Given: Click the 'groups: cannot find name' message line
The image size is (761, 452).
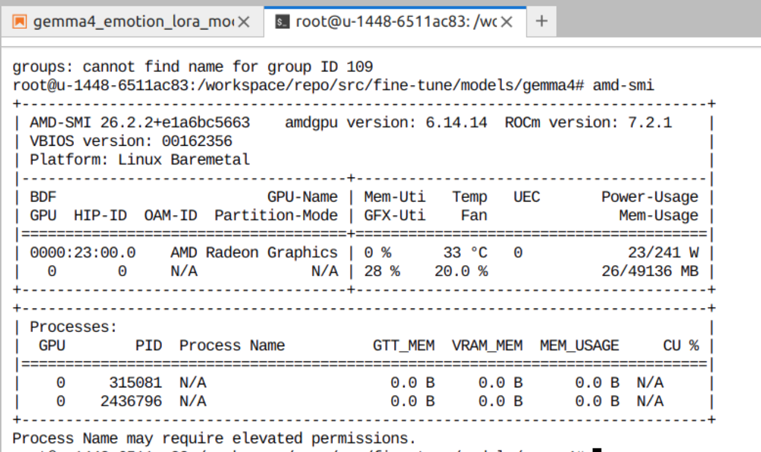Looking at the screenshot, I should click(x=193, y=67).
